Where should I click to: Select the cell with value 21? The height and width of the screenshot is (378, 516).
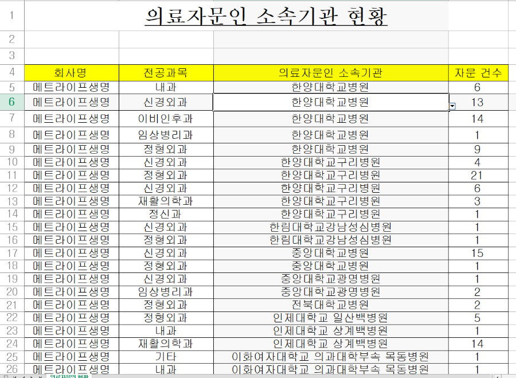coord(478,176)
